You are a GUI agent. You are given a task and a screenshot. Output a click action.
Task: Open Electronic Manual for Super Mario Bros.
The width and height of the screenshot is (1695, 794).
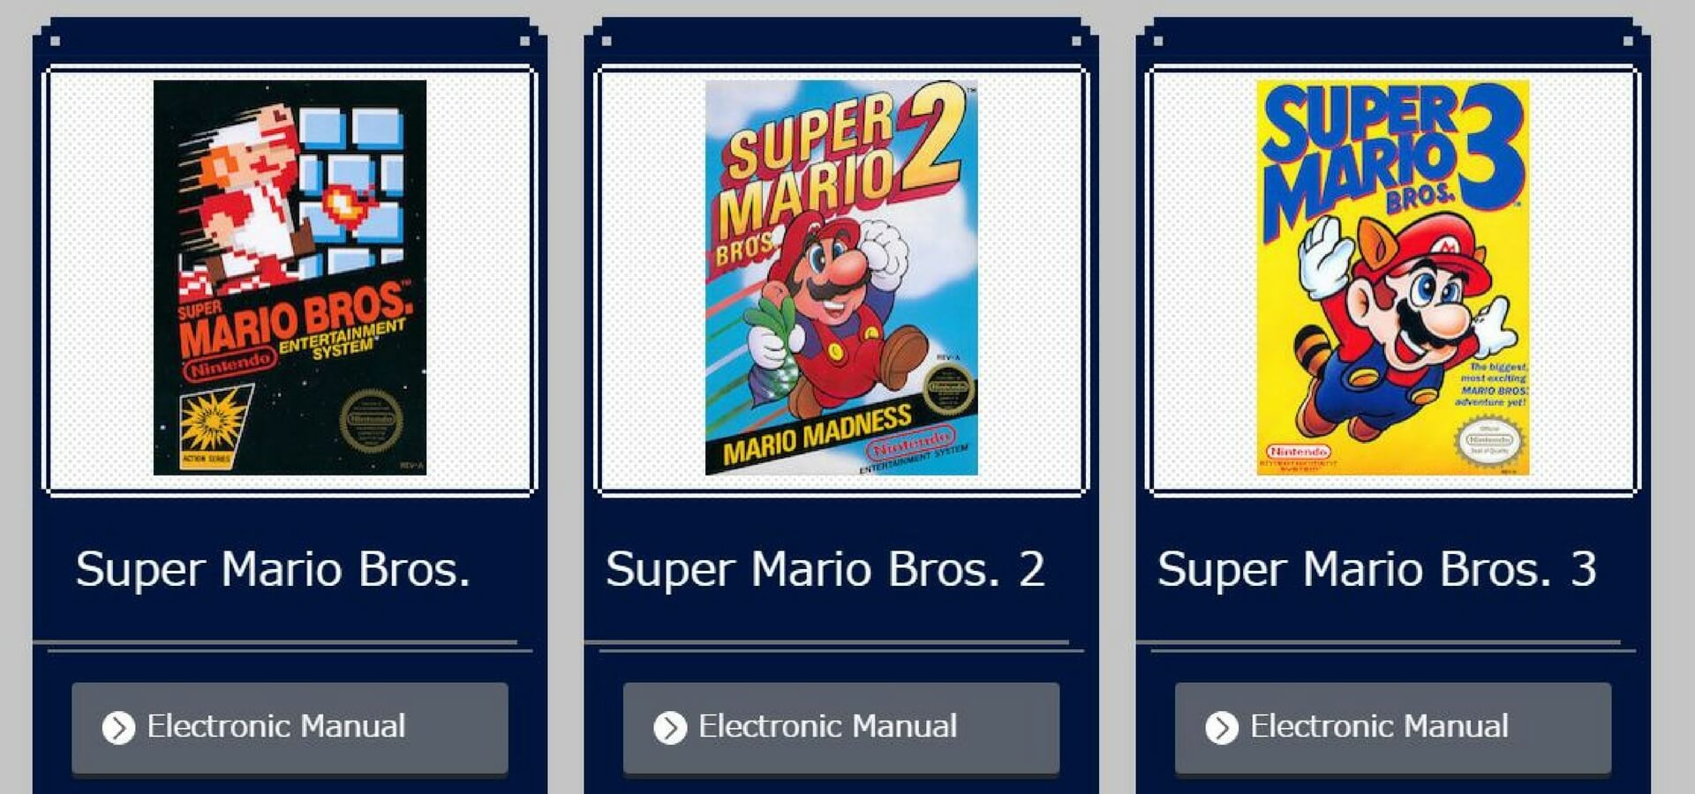point(290,728)
